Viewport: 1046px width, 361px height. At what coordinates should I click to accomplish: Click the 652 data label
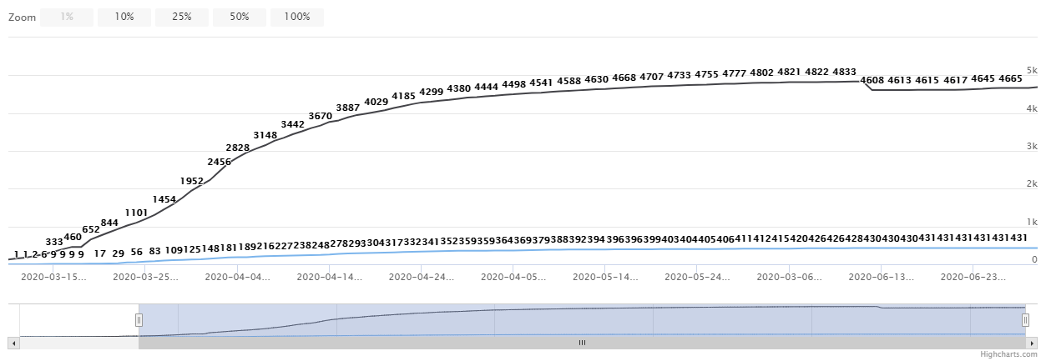pyautogui.click(x=91, y=229)
